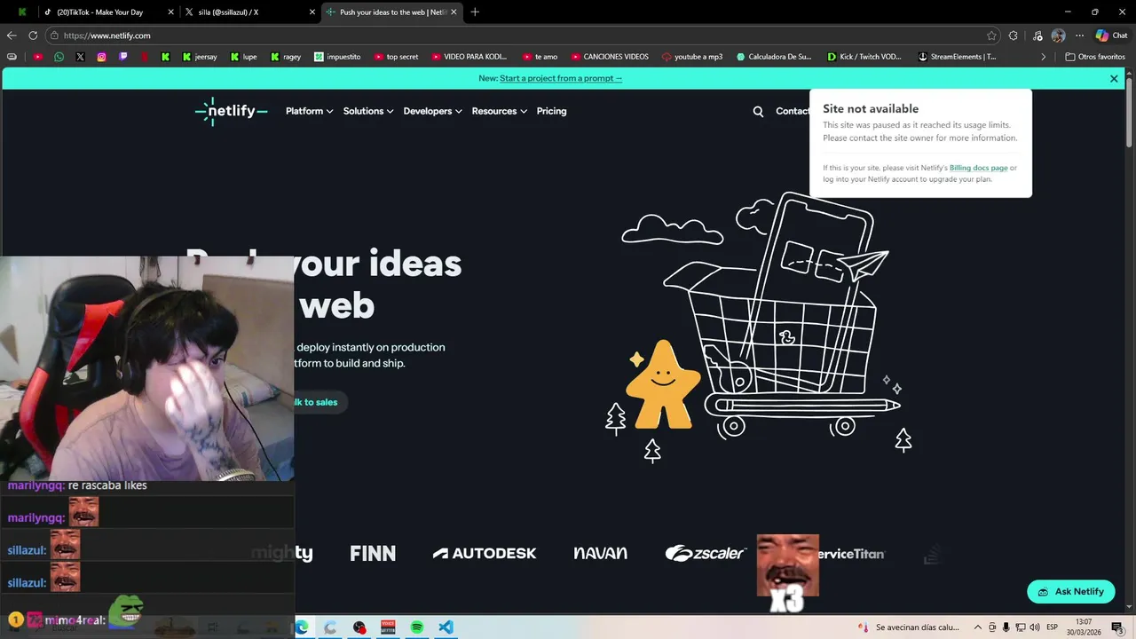Open the VIDEO PARA KODI bookmark
Viewport: 1136px width, 639px height.
point(469,57)
